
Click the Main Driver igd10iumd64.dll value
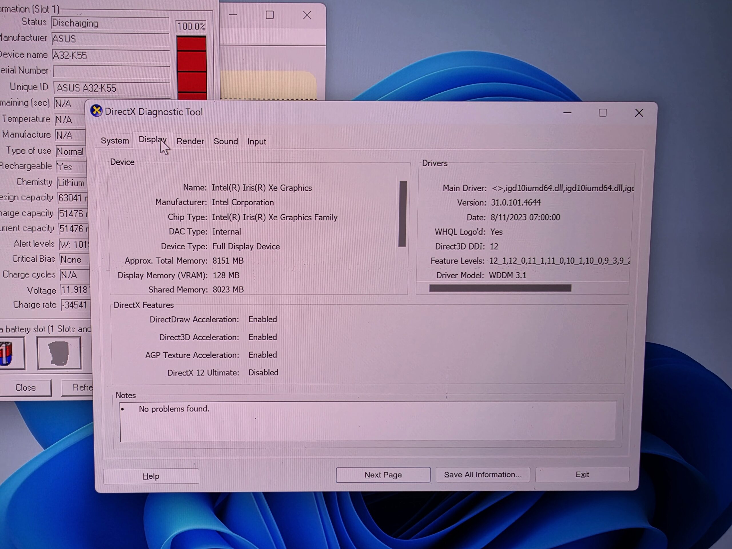coord(562,188)
